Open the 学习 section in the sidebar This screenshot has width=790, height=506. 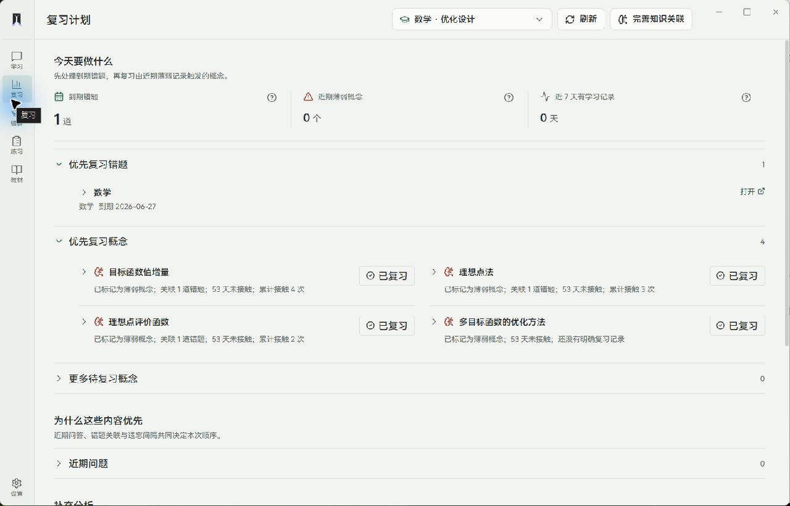[17, 60]
